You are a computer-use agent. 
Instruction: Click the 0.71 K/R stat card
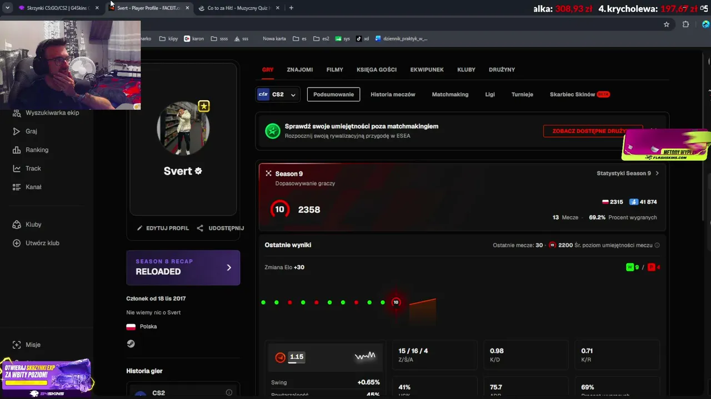(617, 355)
